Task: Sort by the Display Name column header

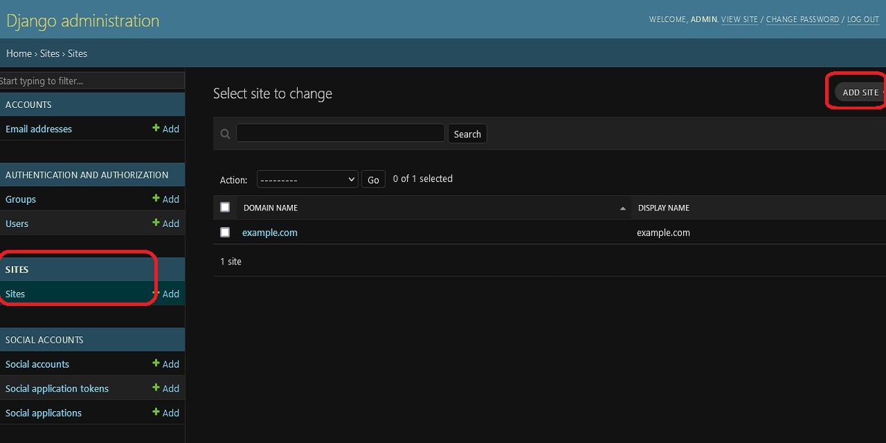Action: point(663,208)
